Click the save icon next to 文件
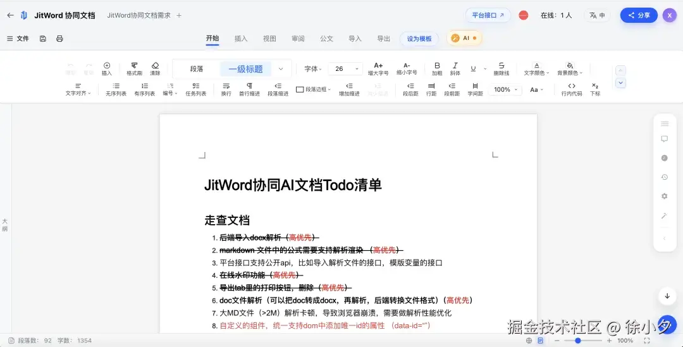The image size is (683, 347). tap(43, 39)
